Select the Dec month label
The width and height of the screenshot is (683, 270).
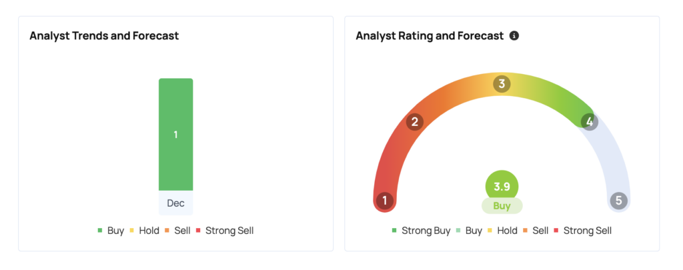175,203
